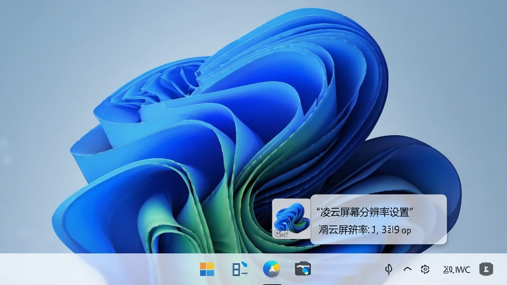
Task: Open the Task View taskbar icon
Action: (x=240, y=269)
